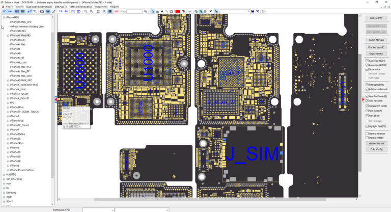
Task: Click the red I2C toolbar icon
Action: click(x=117, y=11)
